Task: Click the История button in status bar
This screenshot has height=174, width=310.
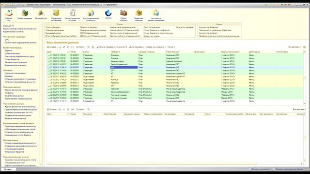Action: point(8,169)
